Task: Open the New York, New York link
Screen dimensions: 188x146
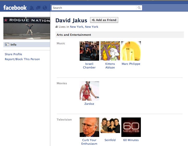Action: pos(84,27)
